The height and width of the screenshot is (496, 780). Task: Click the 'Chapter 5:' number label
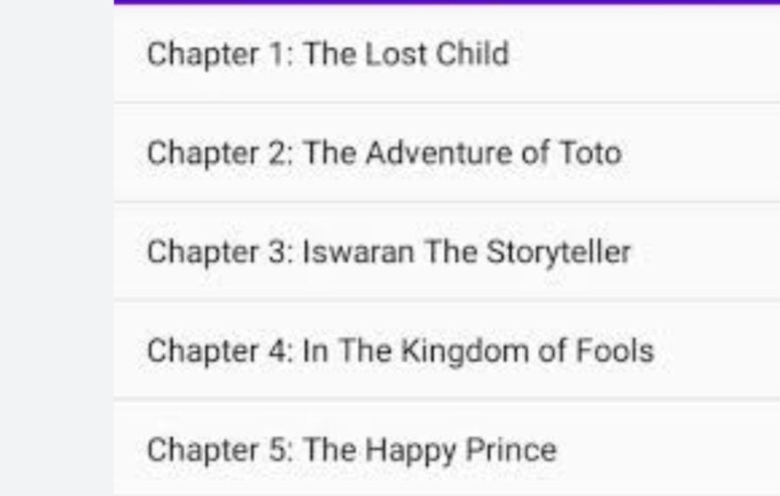tap(220, 451)
